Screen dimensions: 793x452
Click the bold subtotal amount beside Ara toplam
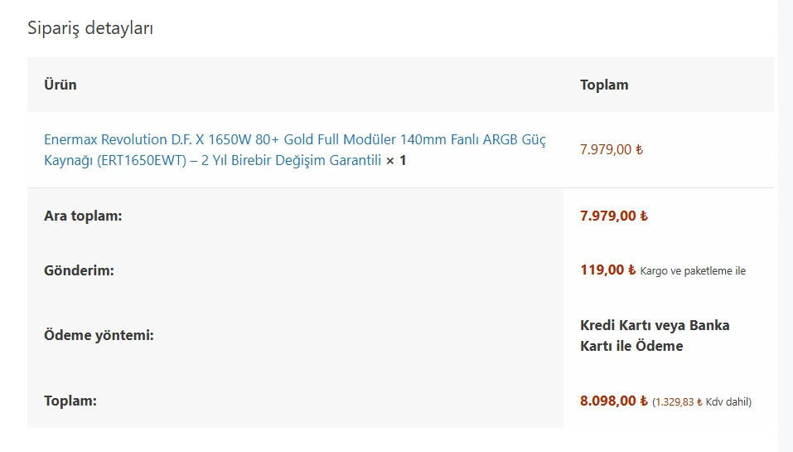613,216
